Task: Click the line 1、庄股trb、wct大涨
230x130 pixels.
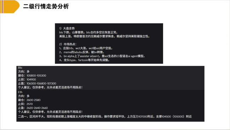Action: coord(86,48)
